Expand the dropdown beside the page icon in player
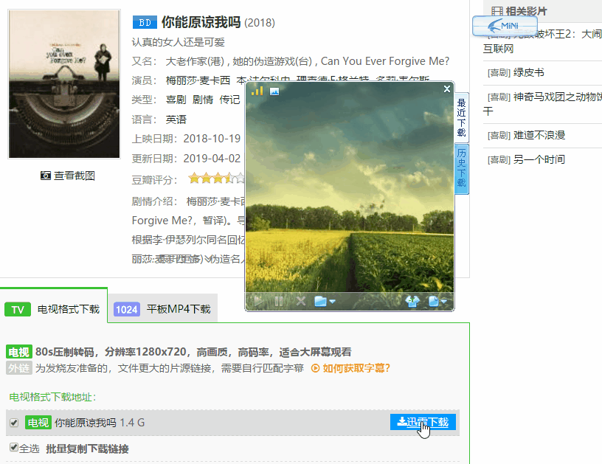The height and width of the screenshot is (464, 602). (444, 301)
